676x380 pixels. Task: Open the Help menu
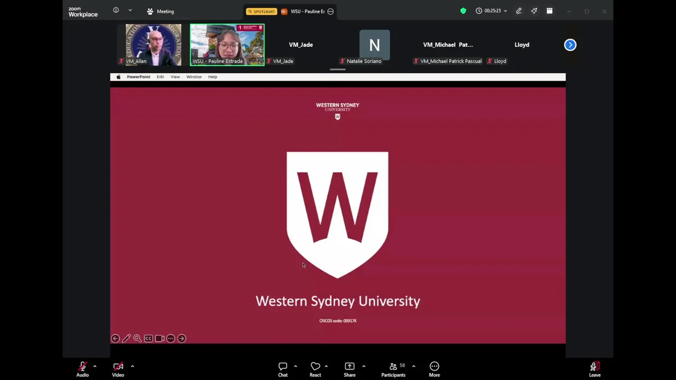coord(212,77)
